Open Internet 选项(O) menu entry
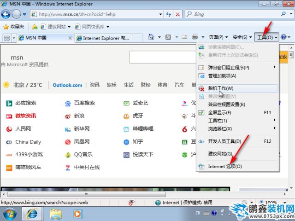Image resolution: width=295 pixels, height=221 pixels. (x=237, y=166)
